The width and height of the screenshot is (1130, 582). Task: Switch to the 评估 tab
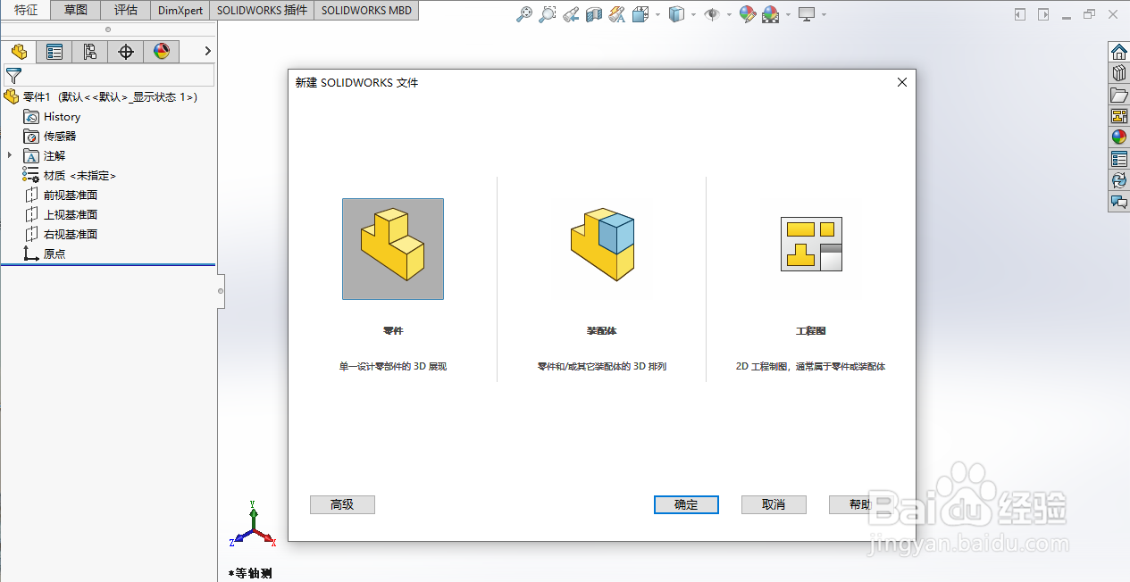[x=126, y=11]
